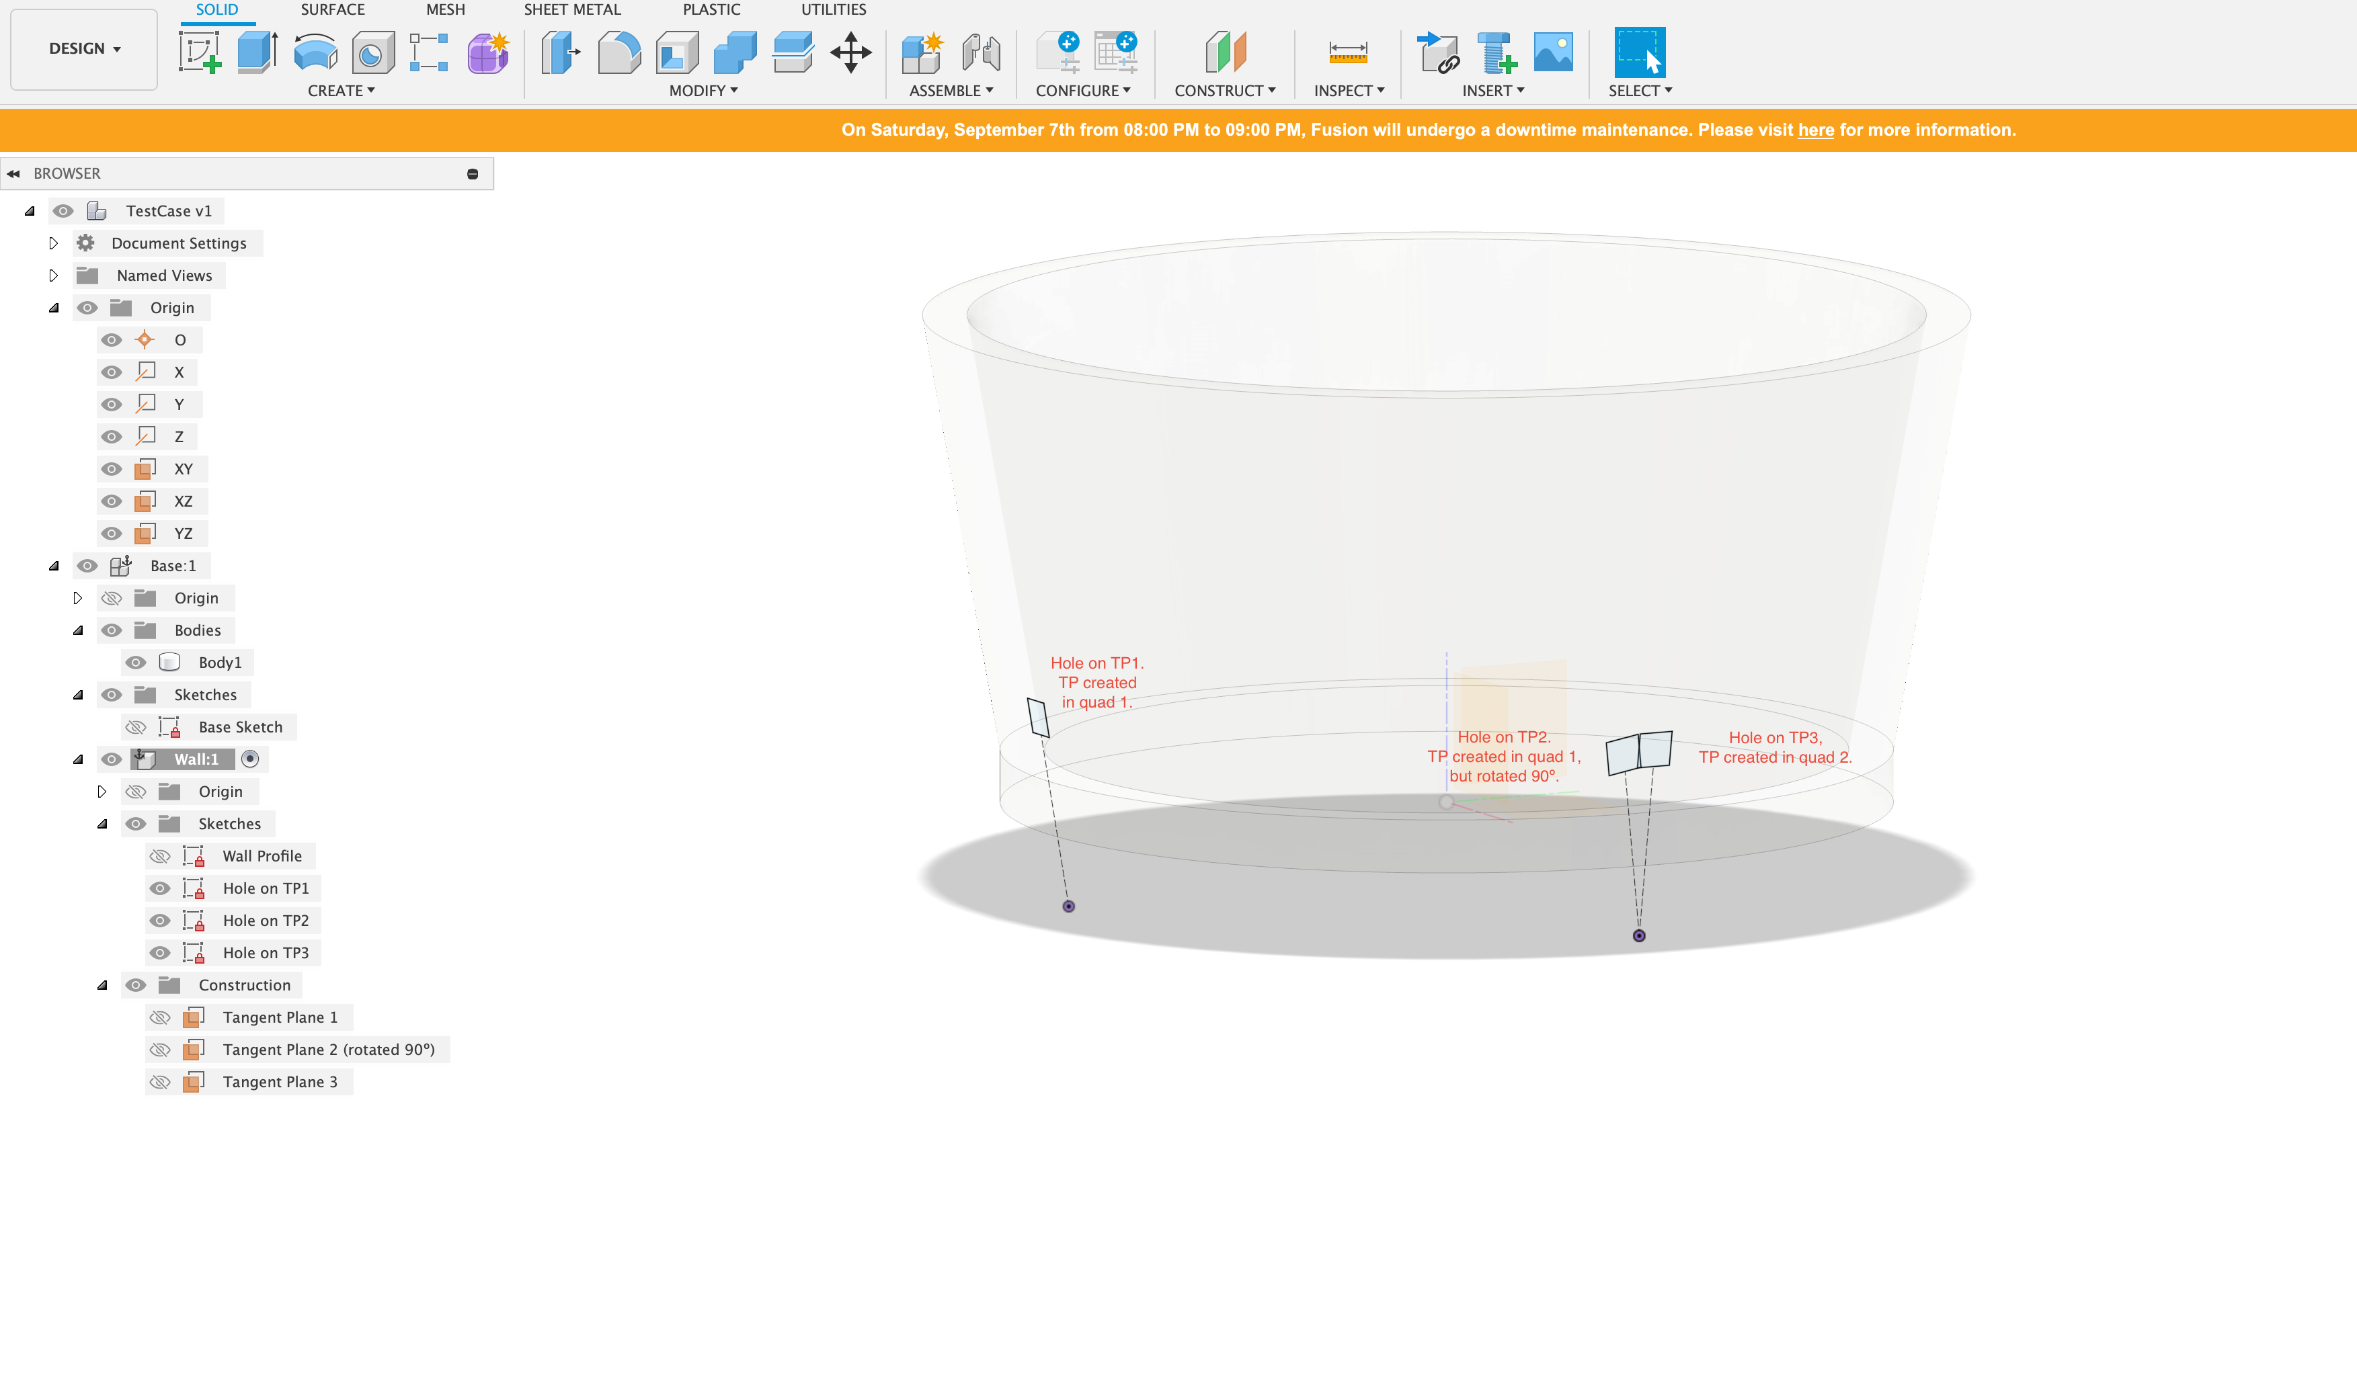Select the Rectangular Pattern tool

pos(429,52)
